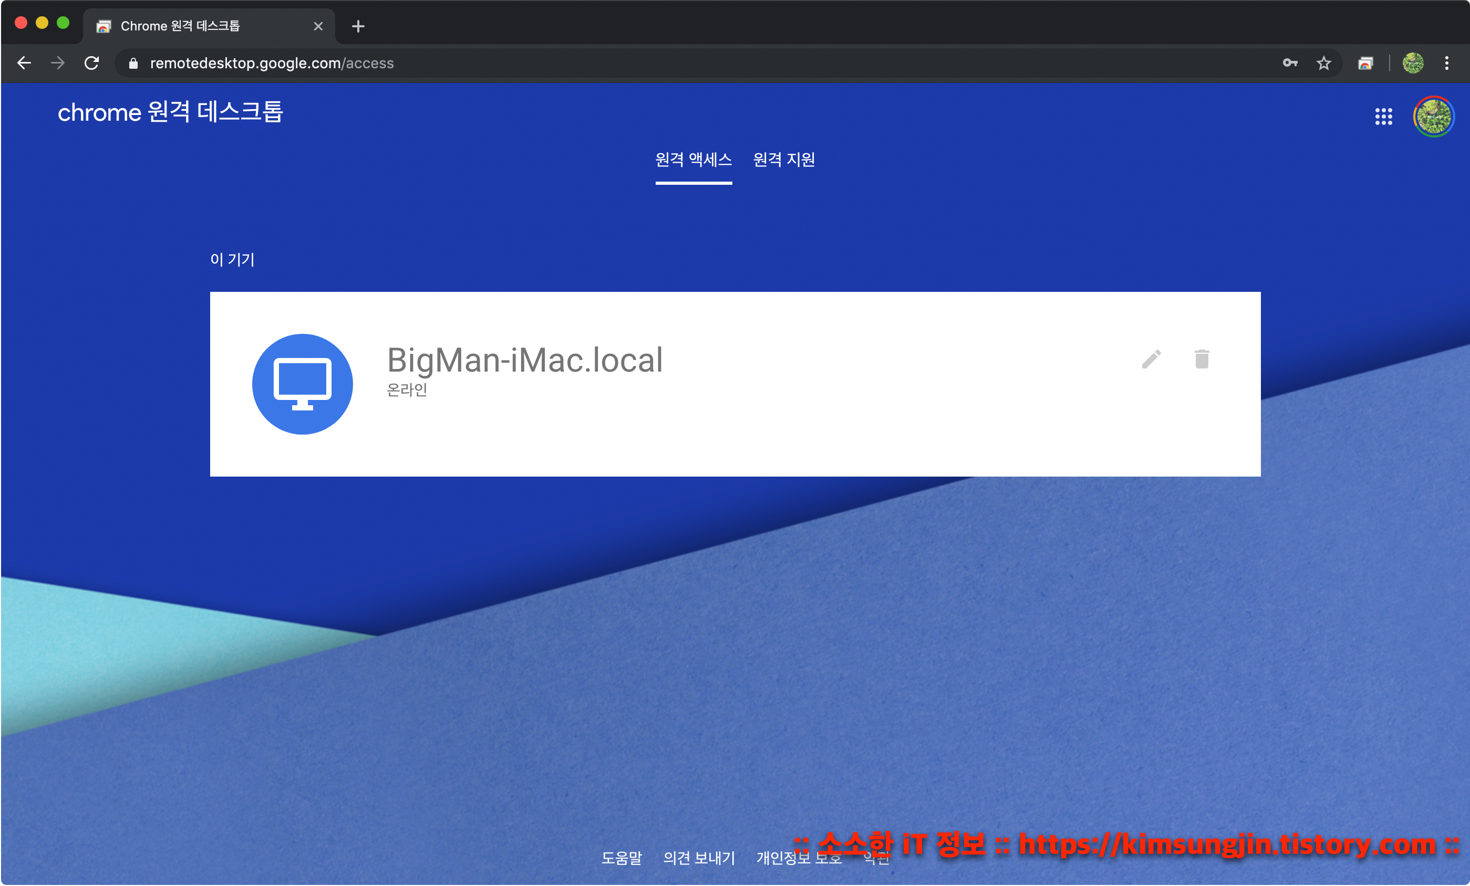
Task: Open the Chrome three-dot menu
Action: 1446,63
